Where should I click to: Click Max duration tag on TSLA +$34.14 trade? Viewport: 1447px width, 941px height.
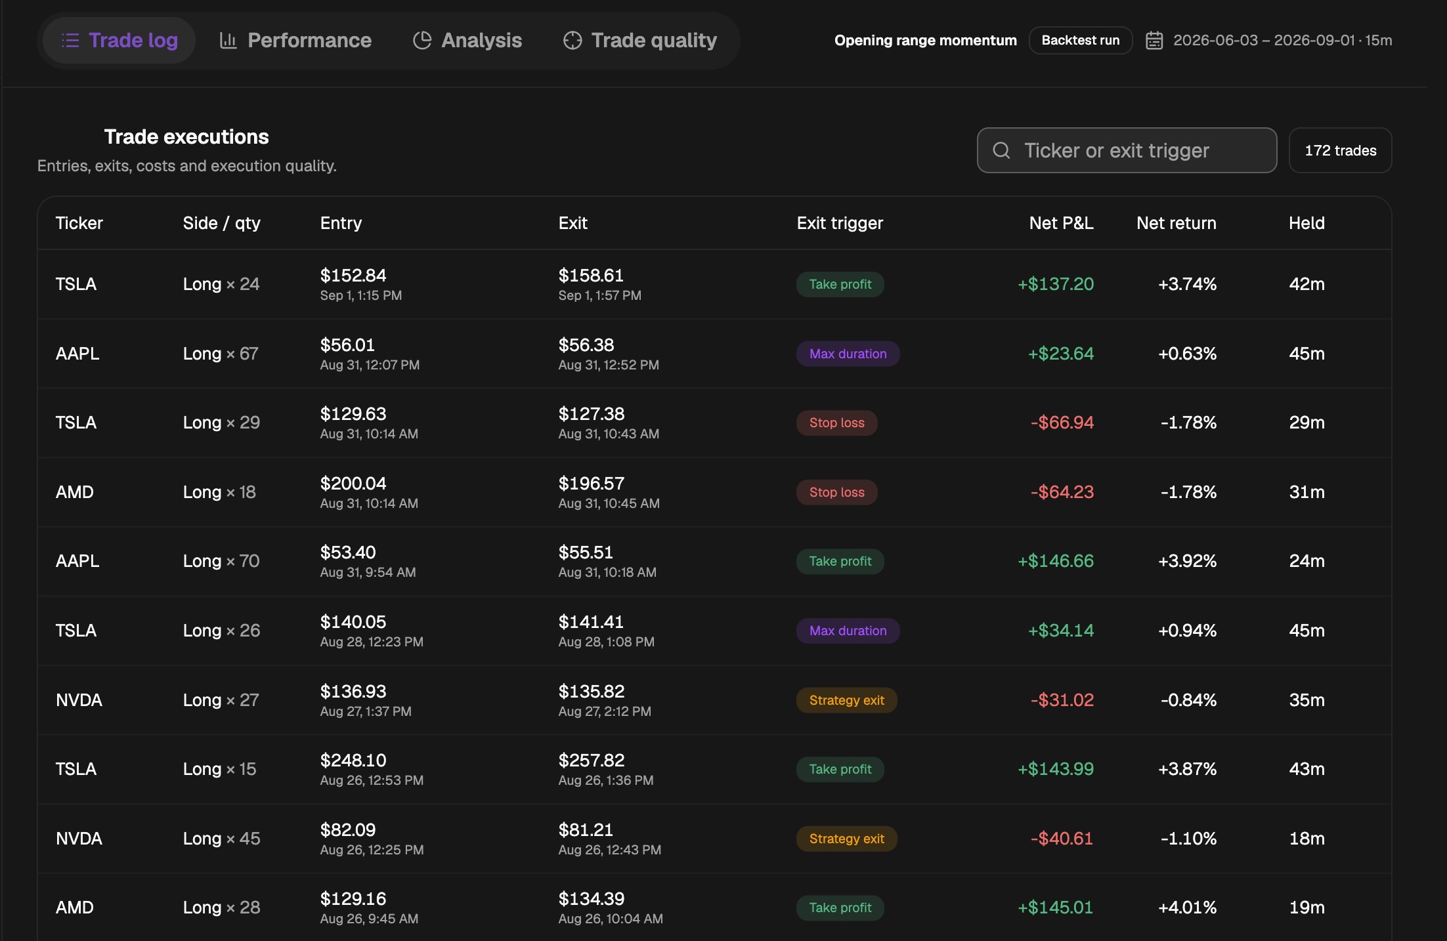[848, 631]
